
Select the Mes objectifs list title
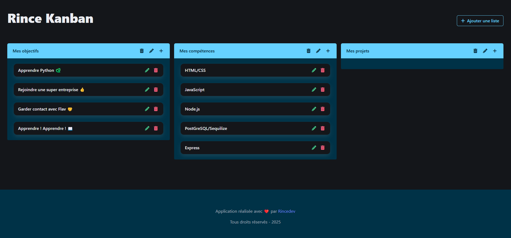(x=26, y=51)
